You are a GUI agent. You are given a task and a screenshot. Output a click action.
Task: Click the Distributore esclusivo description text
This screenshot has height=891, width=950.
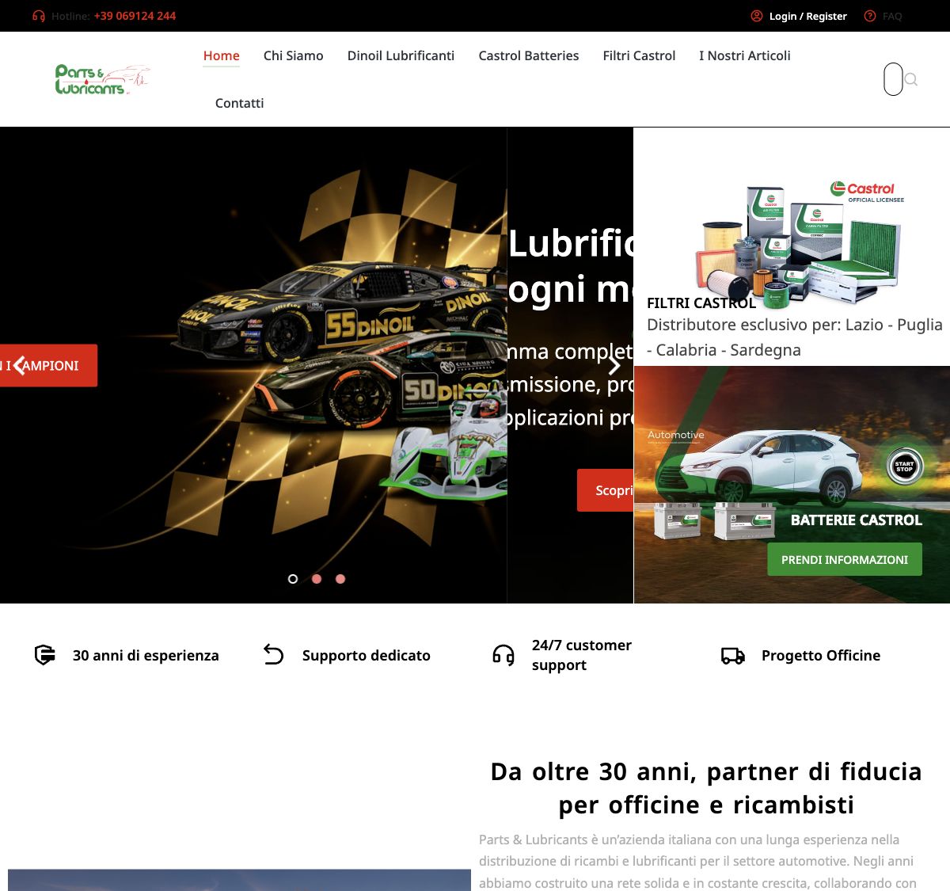(795, 337)
